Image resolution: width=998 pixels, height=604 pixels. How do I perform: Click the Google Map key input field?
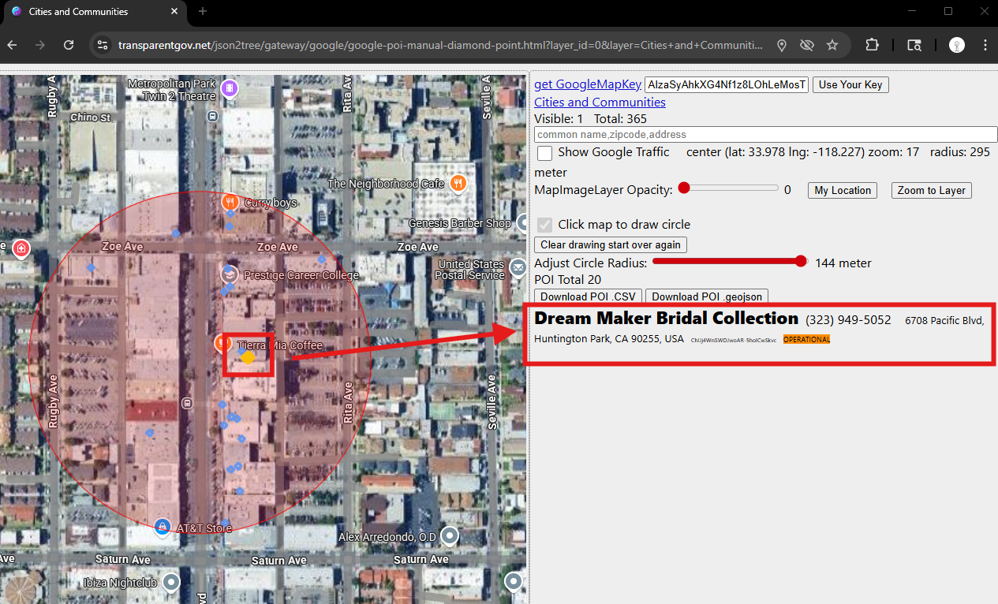pos(727,84)
